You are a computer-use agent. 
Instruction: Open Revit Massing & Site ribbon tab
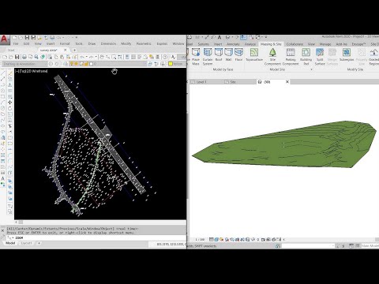point(271,44)
